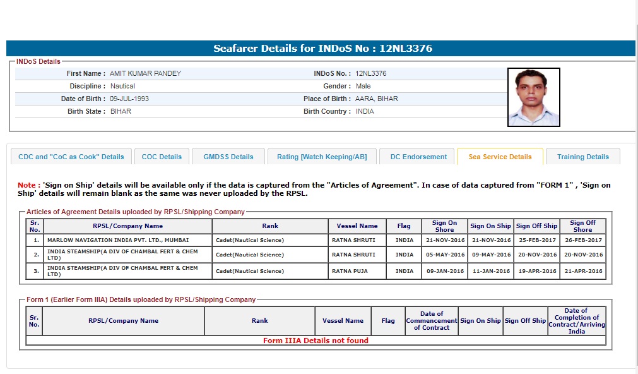
Task: Select the Rating [Watch Keeping/AB] tab
Action: [322, 157]
